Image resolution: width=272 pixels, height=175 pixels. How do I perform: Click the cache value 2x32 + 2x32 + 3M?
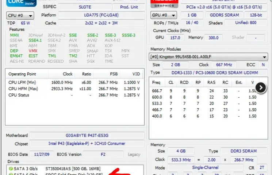coord(101,23)
